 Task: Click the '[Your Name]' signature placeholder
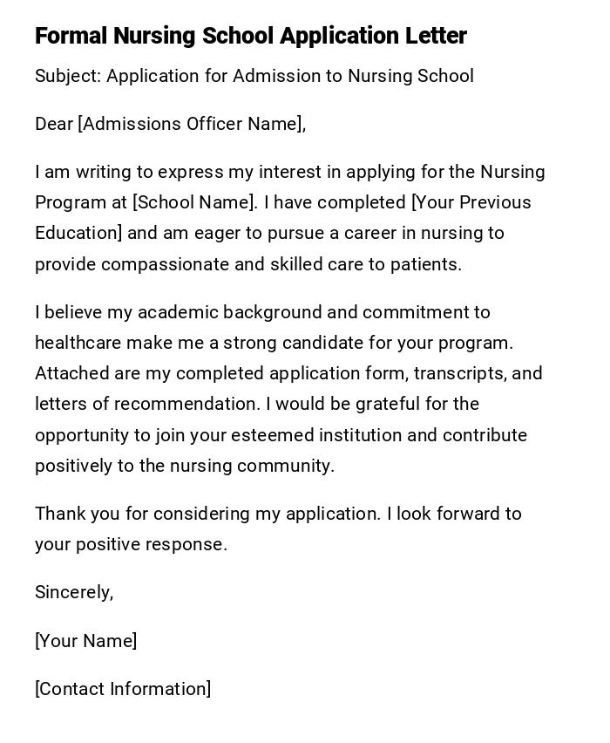pos(85,641)
